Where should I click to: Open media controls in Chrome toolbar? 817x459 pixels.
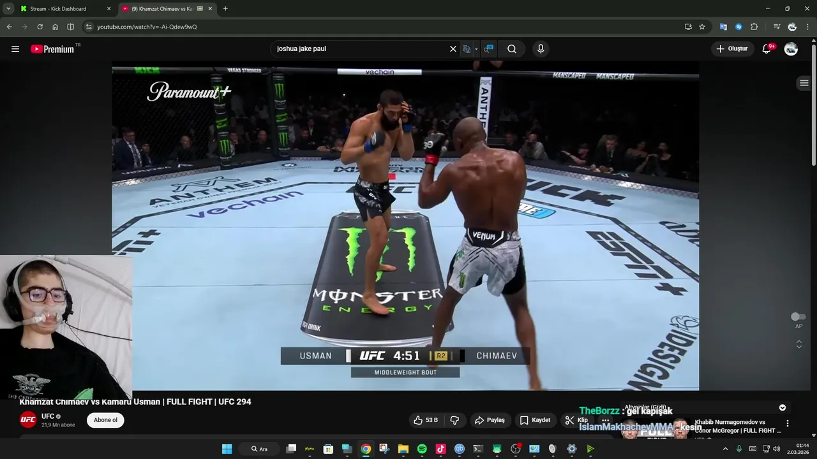[777, 27]
